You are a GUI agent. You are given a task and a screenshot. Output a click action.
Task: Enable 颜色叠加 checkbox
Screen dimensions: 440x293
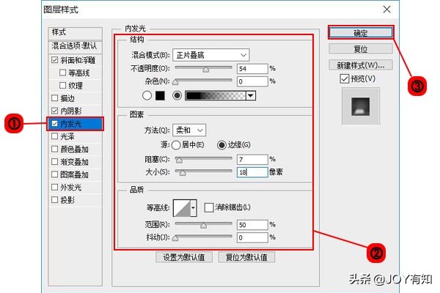click(55, 149)
